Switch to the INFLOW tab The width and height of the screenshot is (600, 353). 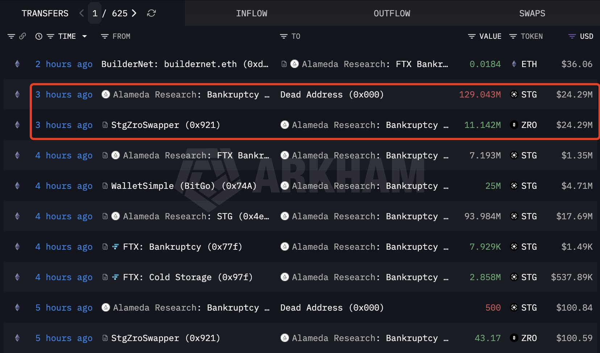click(252, 13)
